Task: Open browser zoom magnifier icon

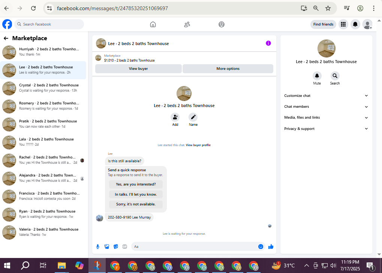Action: pyautogui.click(x=316, y=8)
